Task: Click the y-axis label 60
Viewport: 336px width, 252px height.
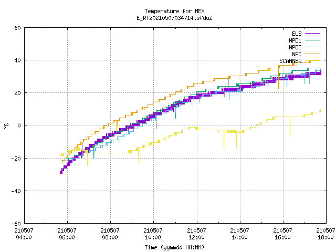Action: [x=17, y=28]
